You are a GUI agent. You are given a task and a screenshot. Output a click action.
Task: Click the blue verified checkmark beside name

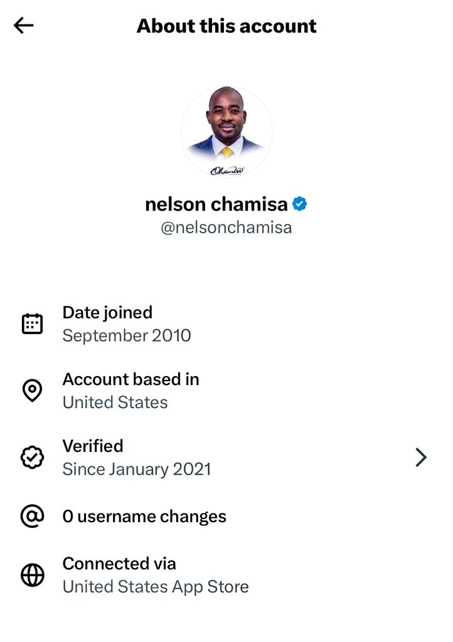[301, 204]
